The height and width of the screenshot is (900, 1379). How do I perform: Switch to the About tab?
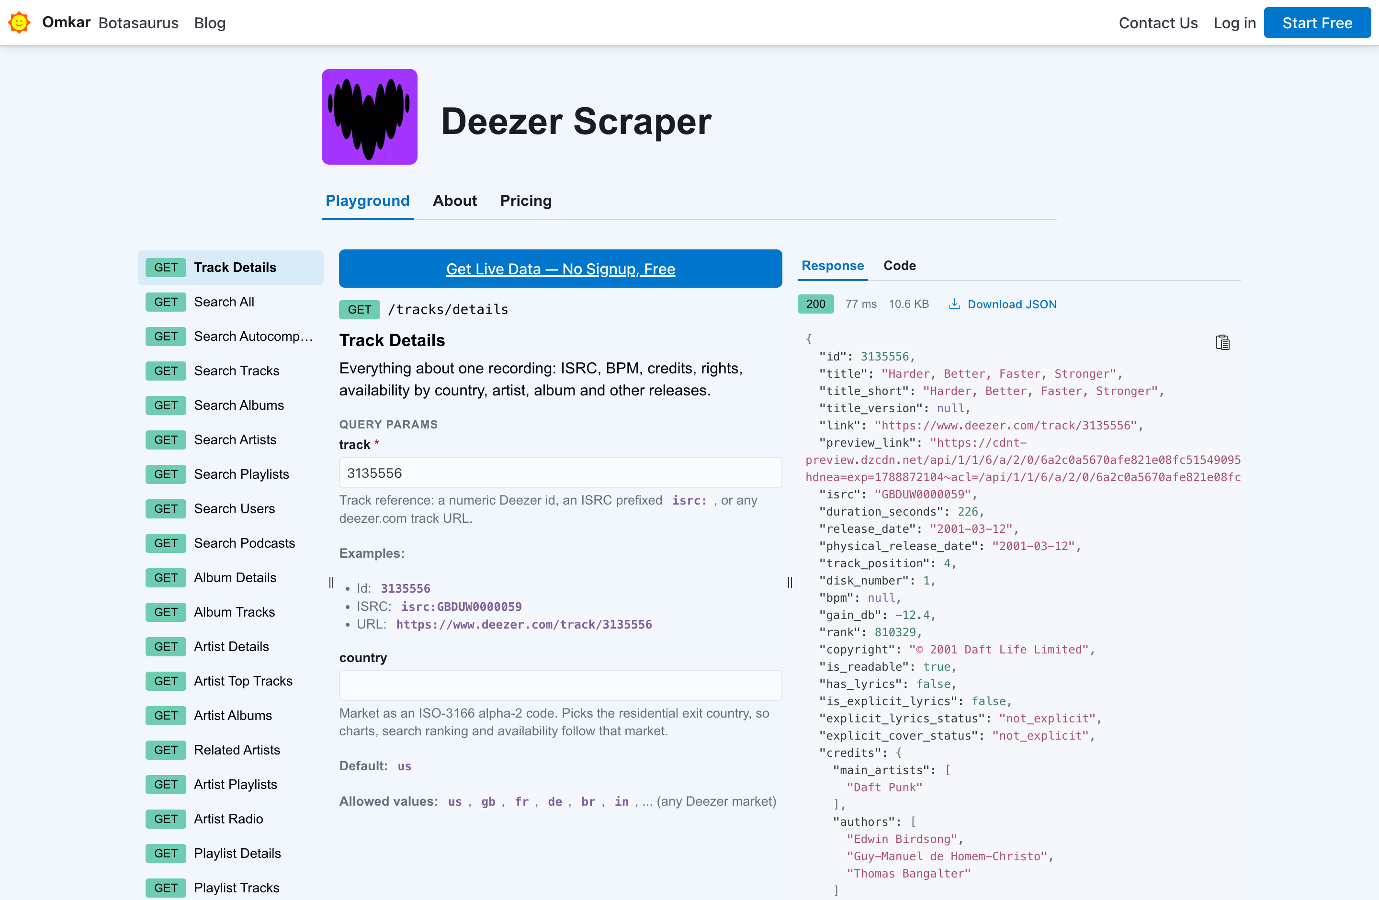(455, 201)
